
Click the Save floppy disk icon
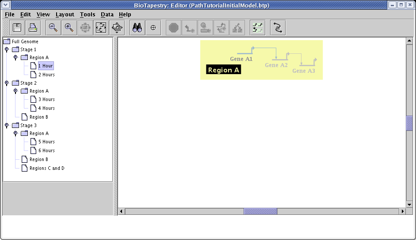pyautogui.click(x=17, y=28)
